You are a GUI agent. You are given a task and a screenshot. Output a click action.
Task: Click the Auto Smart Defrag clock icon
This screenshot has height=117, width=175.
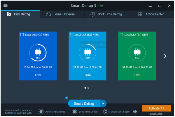point(41,111)
